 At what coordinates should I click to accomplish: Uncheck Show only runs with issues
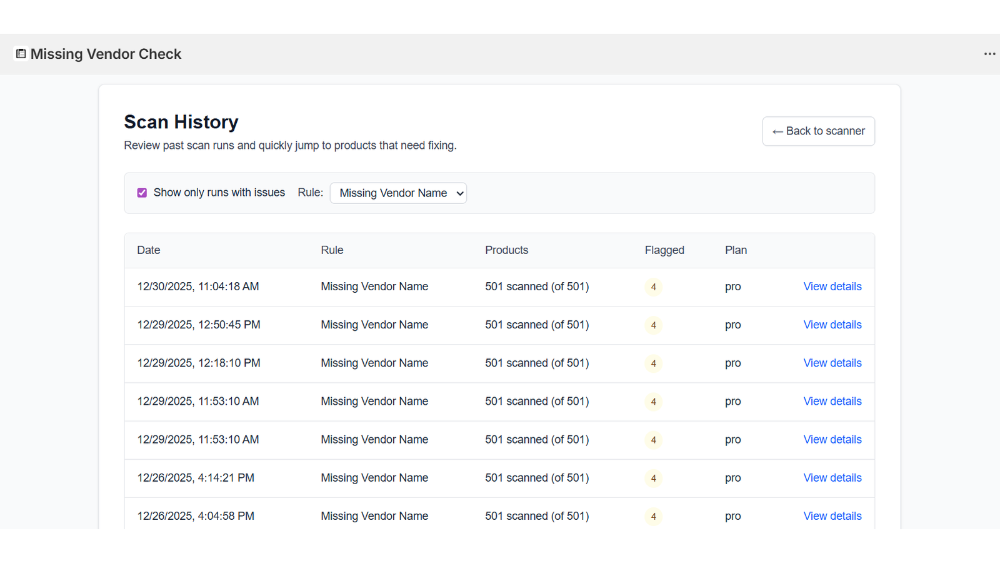click(142, 193)
